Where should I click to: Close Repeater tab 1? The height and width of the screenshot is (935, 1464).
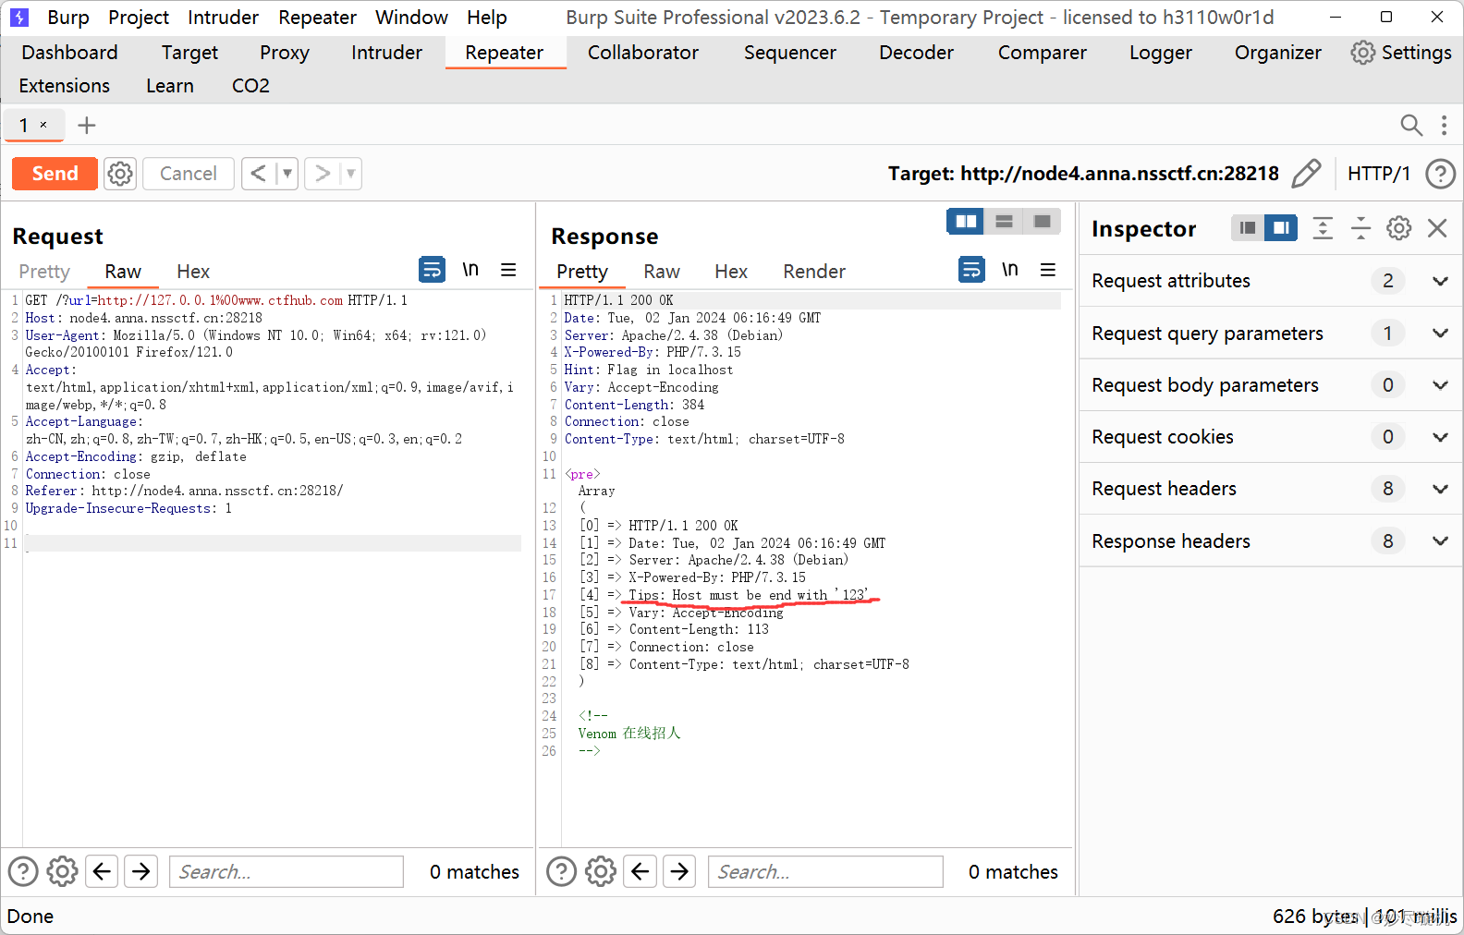[x=43, y=125]
